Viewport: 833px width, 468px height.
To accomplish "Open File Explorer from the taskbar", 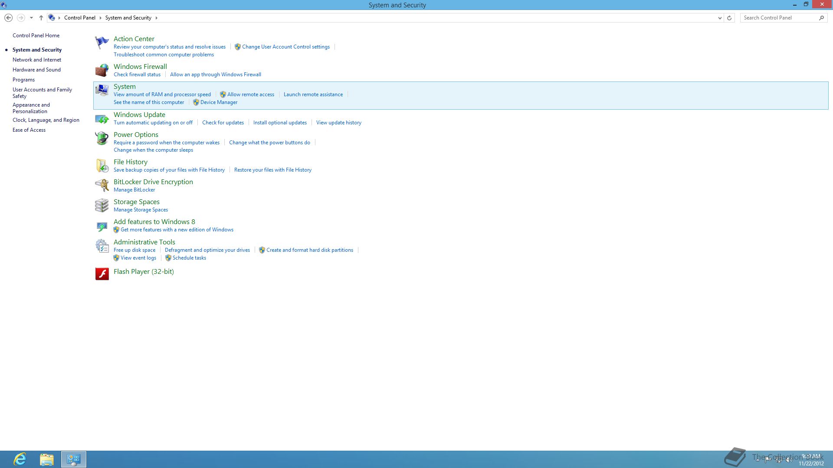I will [46, 459].
